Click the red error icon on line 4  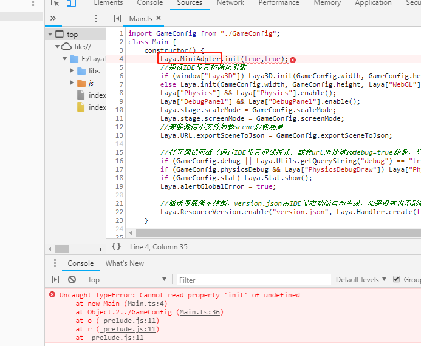[293, 59]
